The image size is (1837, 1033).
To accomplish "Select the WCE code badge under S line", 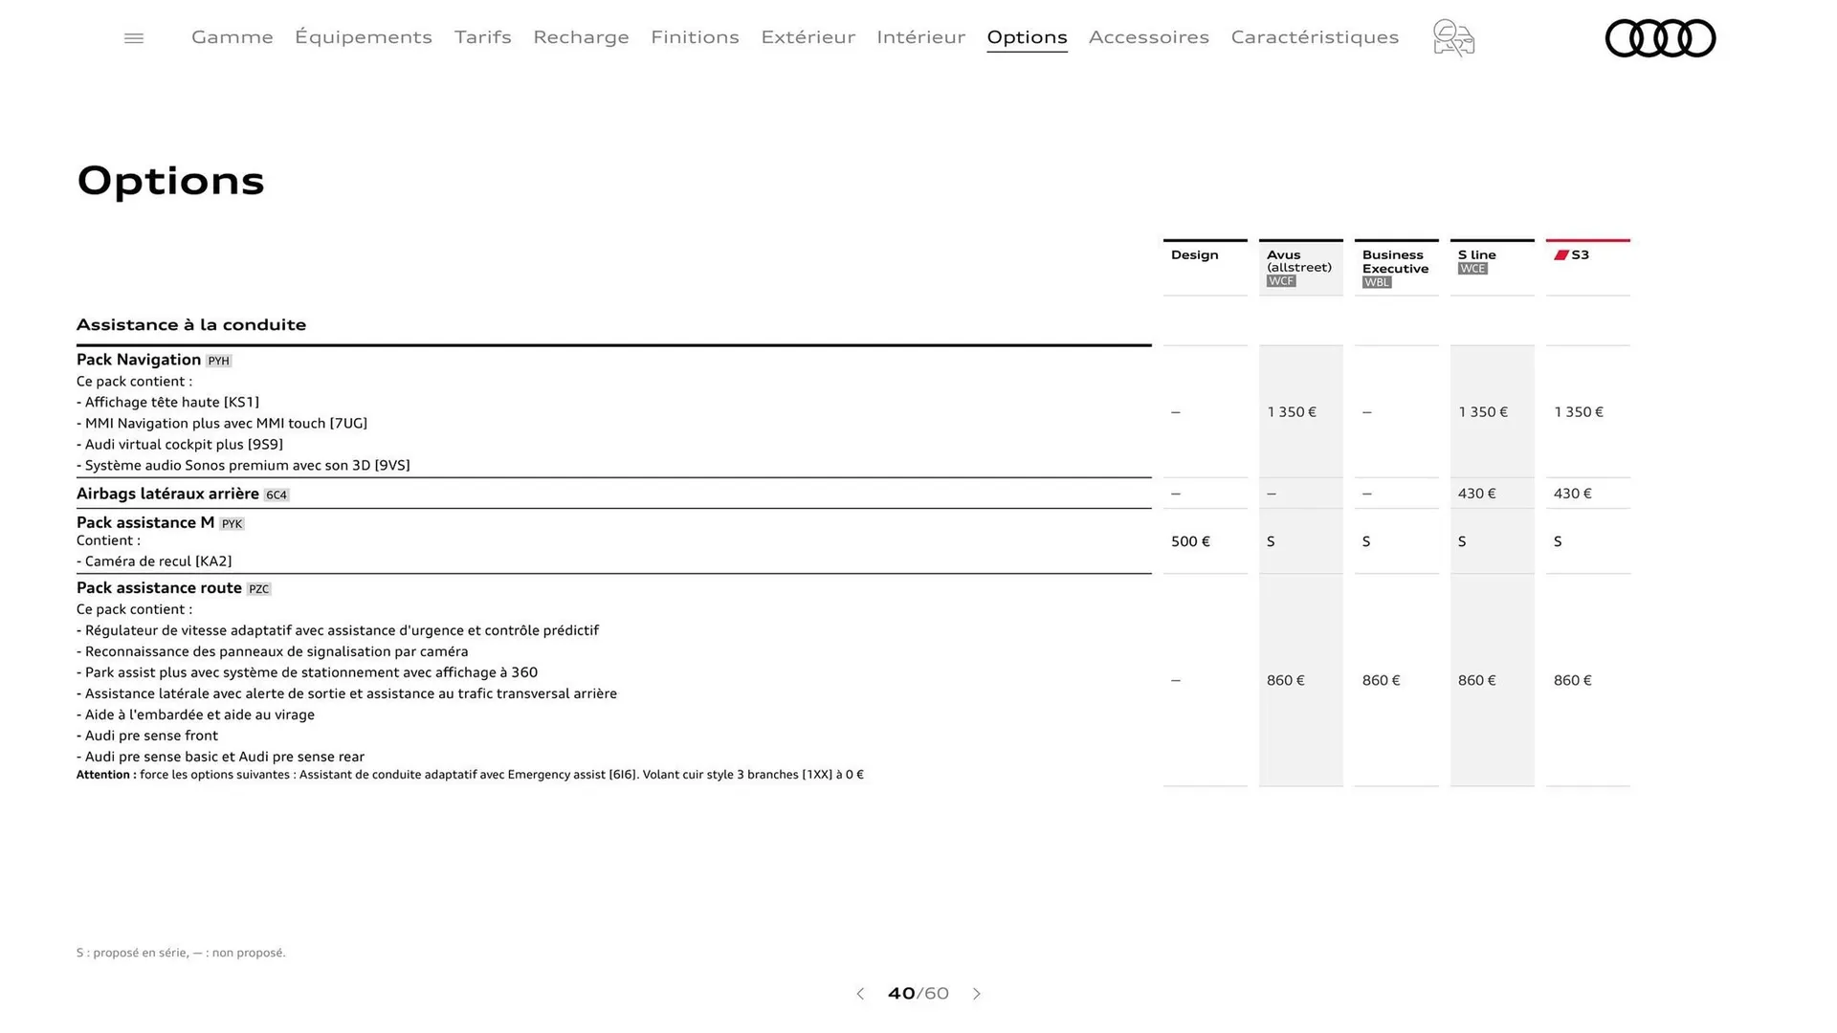I will [x=1472, y=268].
